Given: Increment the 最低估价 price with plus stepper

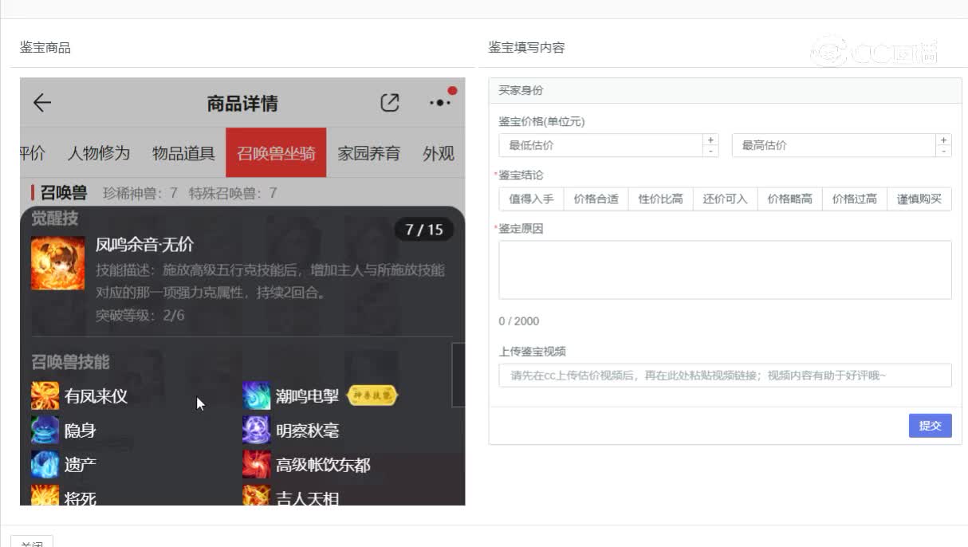Looking at the screenshot, I should coord(710,139).
